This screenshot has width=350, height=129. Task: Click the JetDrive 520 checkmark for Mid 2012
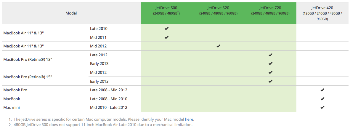(218, 46)
